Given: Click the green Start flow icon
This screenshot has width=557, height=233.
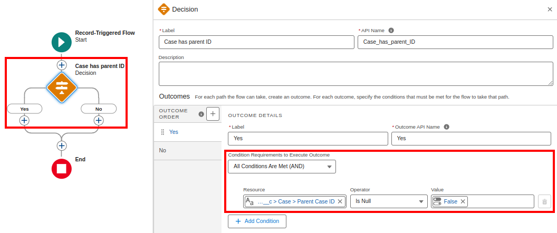Looking at the screenshot, I should (x=62, y=42).
